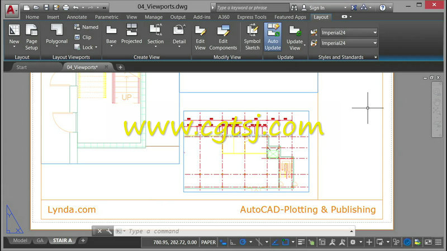This screenshot has height=251, width=447.
Task: Close the 04_Viewports file tab
Action: tap(106, 67)
